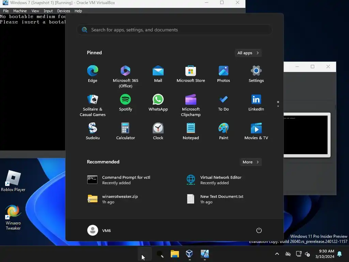
Task: Select Winaero Tweaker desktop shortcut
Action: [13, 217]
